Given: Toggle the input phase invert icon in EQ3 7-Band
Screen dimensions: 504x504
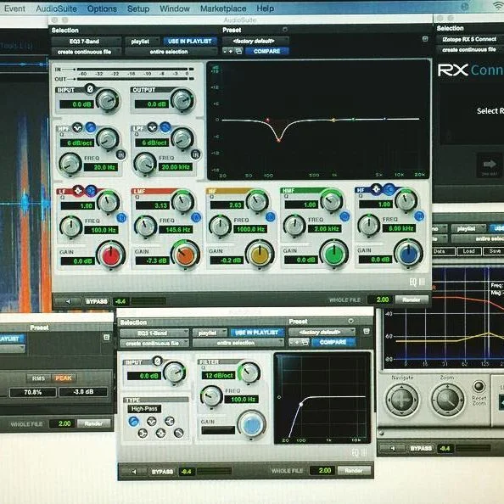Looking at the screenshot, I should point(90,89).
